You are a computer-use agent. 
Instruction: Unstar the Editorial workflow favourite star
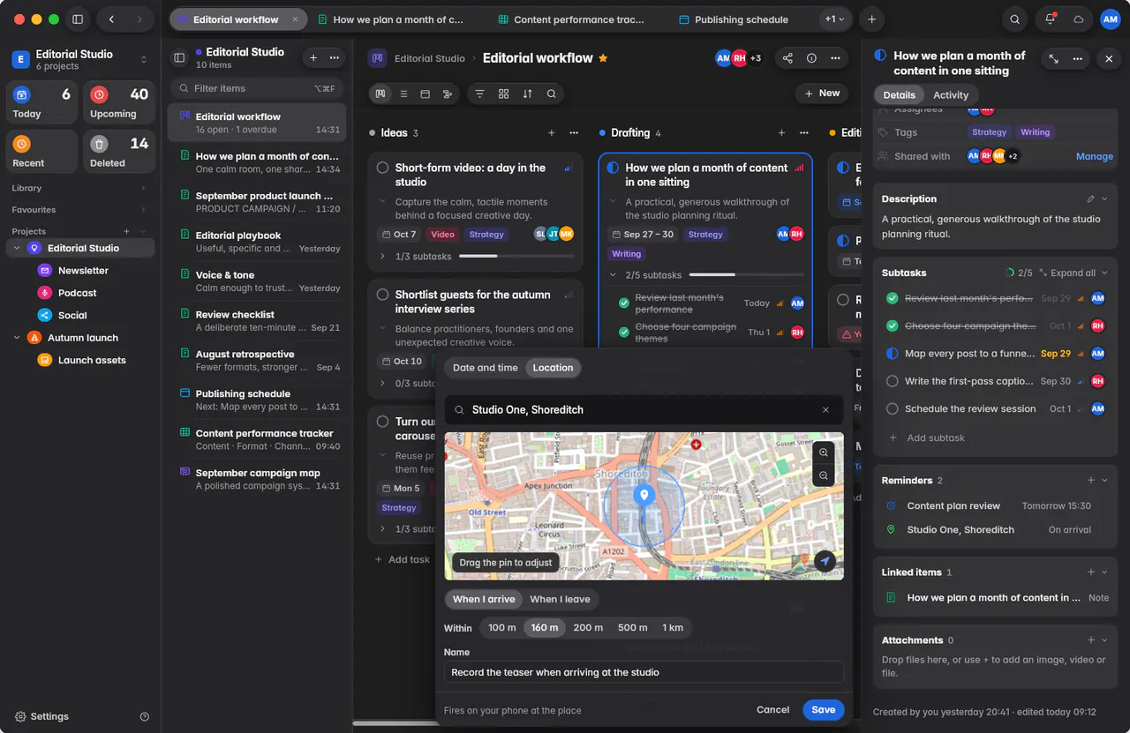(603, 58)
